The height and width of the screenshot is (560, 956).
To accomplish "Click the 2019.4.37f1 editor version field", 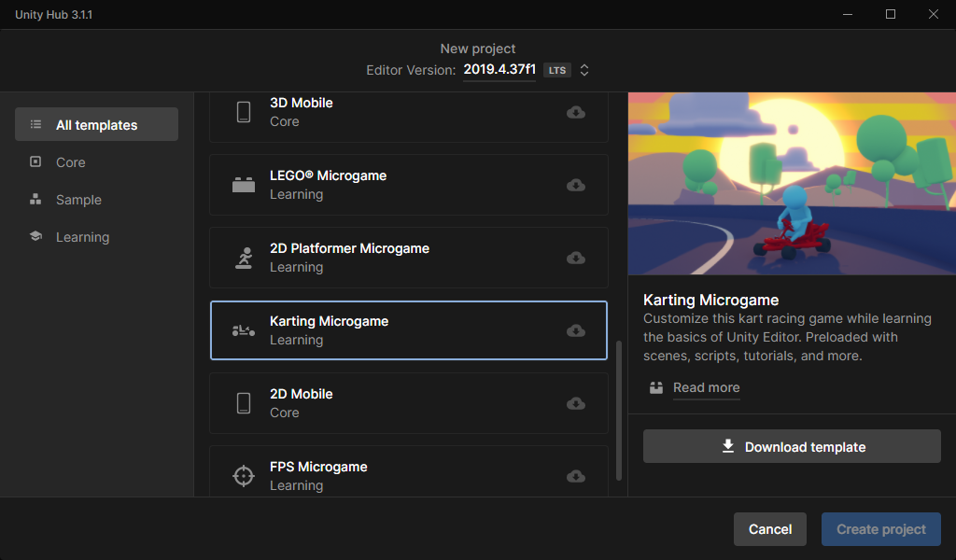I will (499, 70).
